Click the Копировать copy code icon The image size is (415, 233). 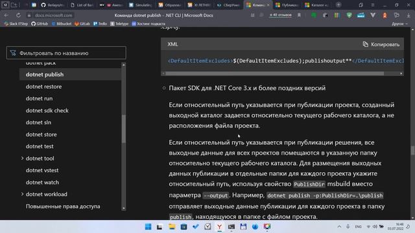pyautogui.click(x=365, y=44)
